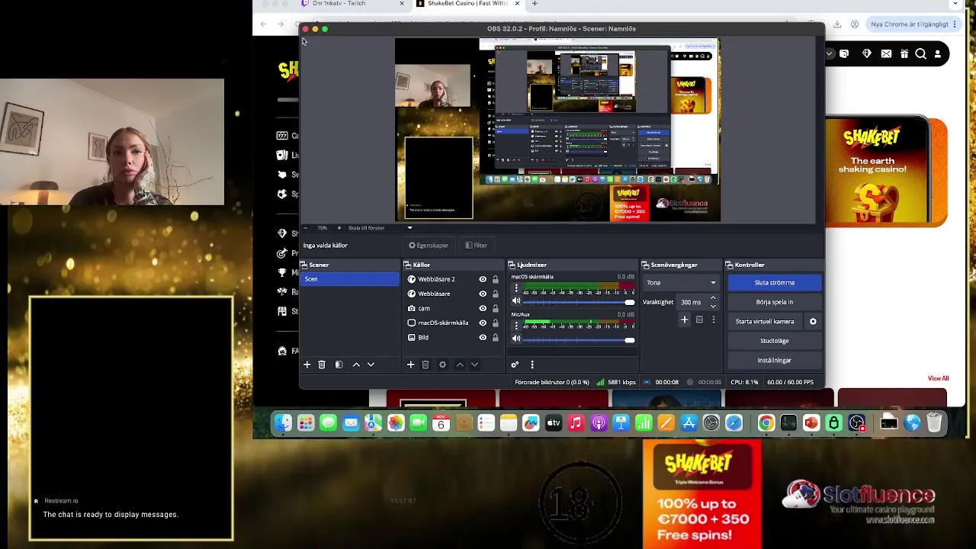Open the gift icon on ShakeBet header
This screenshot has height=549, width=976.
[904, 53]
